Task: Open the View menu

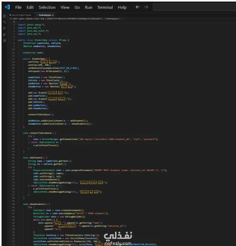Action: click(65, 7)
